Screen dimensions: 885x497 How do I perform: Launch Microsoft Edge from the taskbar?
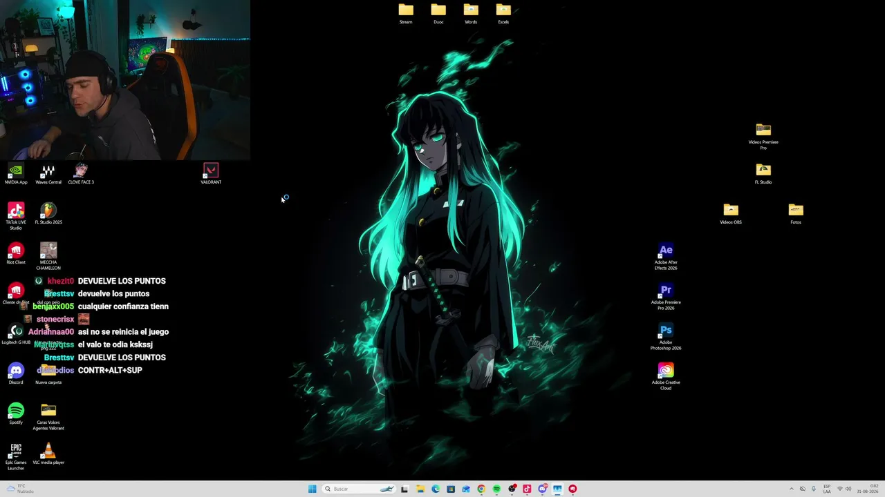436,489
